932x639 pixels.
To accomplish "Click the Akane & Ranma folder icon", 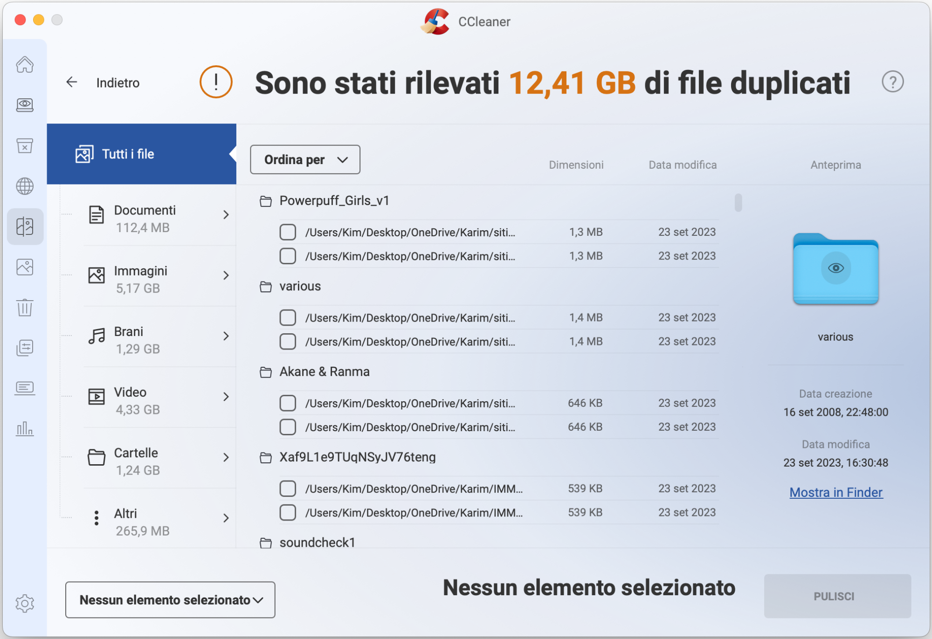I will coord(266,372).
